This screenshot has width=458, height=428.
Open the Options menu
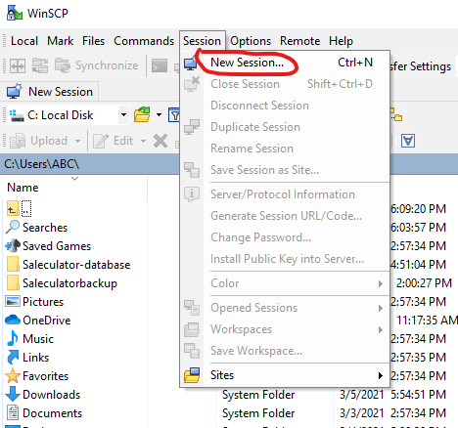tap(251, 41)
